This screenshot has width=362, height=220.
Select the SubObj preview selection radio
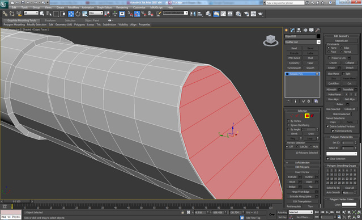click(x=297, y=146)
